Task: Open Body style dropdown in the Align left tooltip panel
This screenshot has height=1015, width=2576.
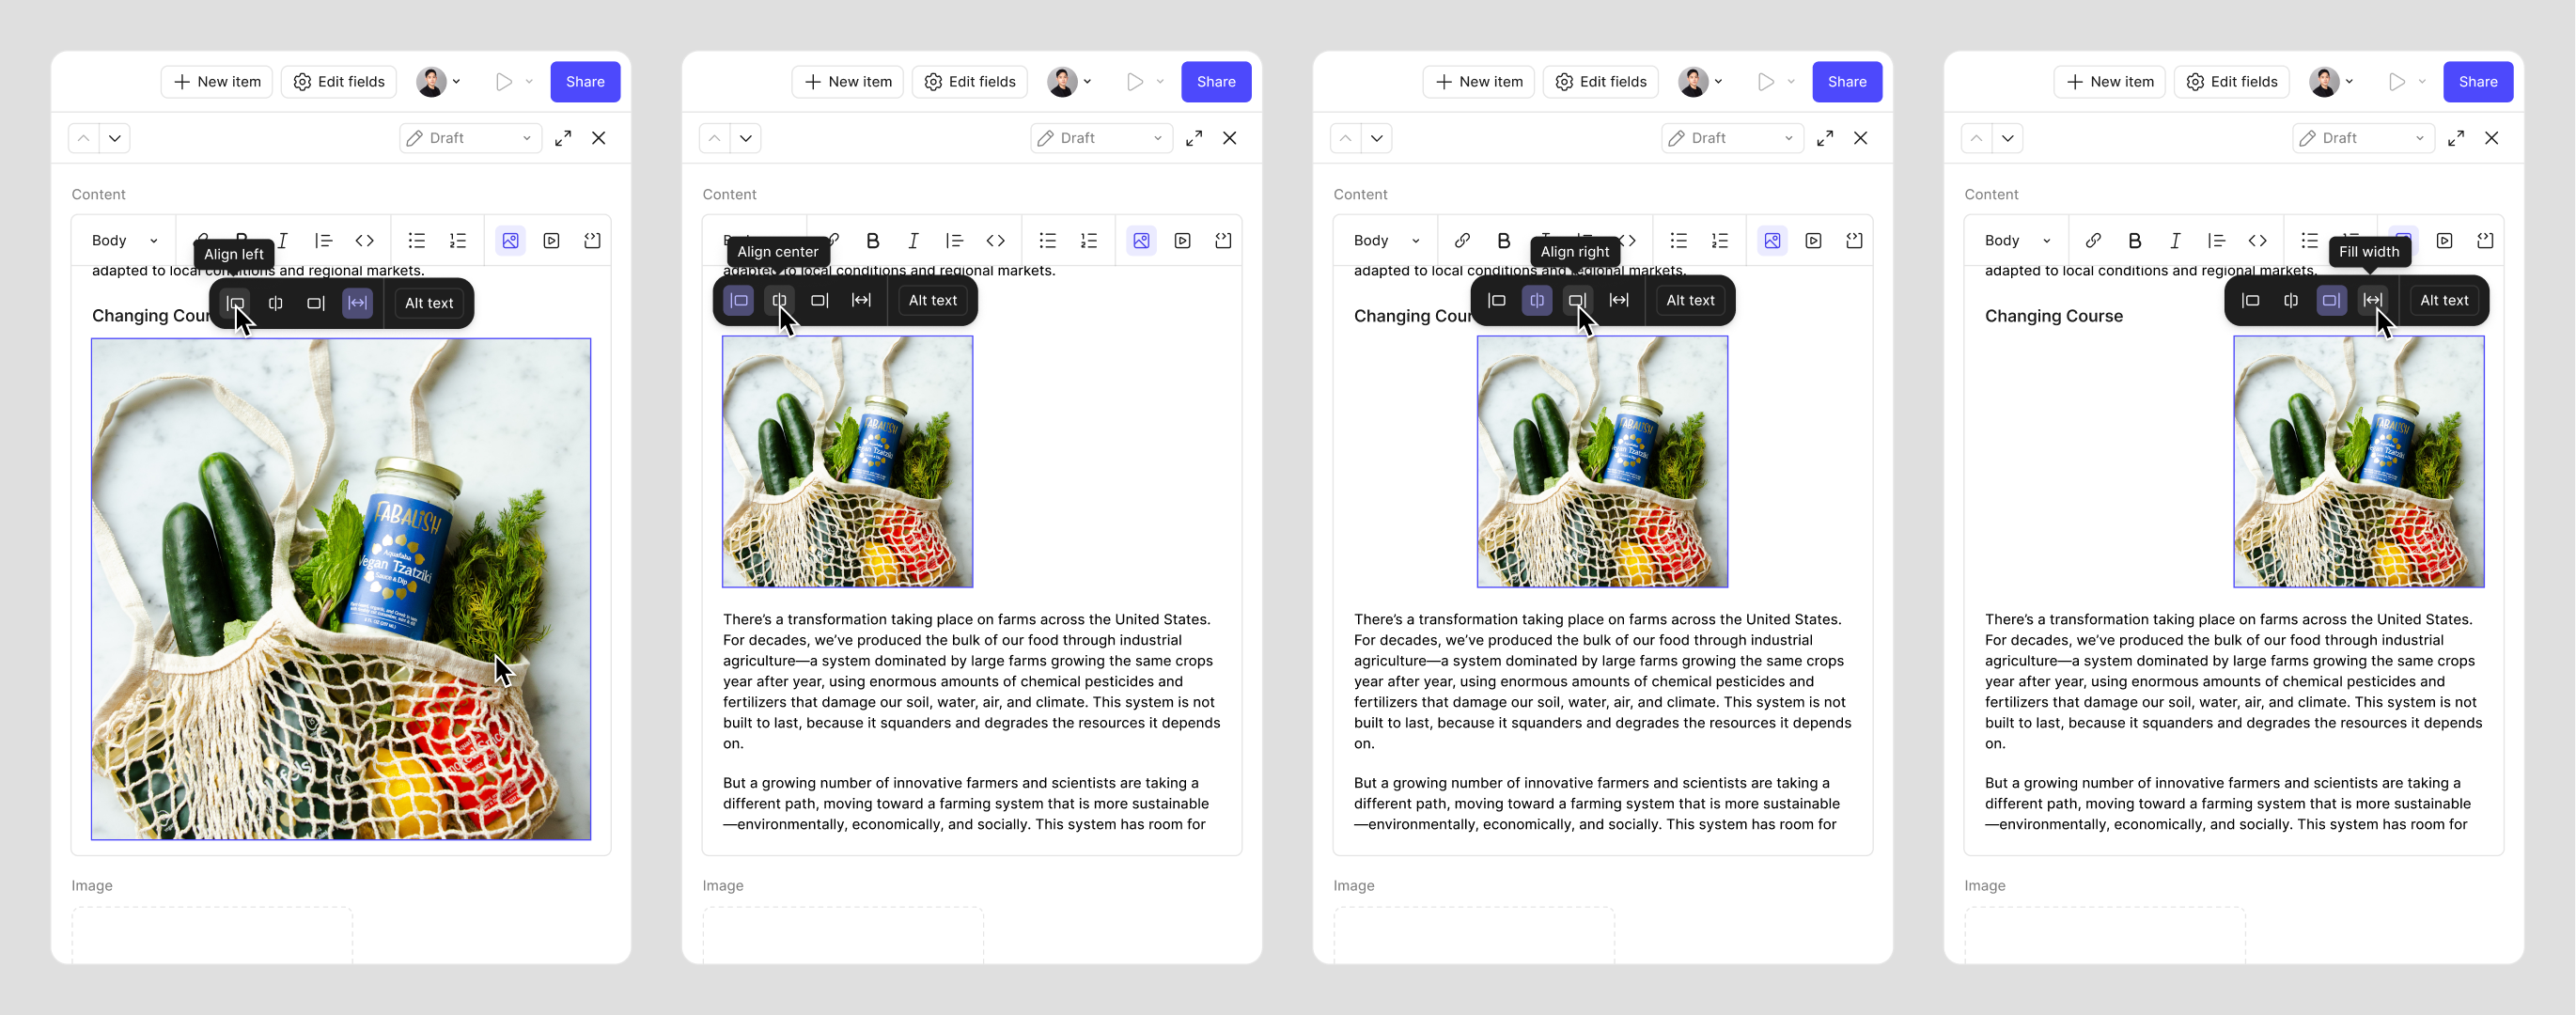Action: click(x=124, y=240)
